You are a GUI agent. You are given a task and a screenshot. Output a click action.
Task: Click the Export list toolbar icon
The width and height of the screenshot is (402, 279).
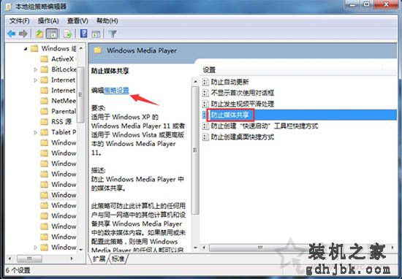tap(68, 34)
